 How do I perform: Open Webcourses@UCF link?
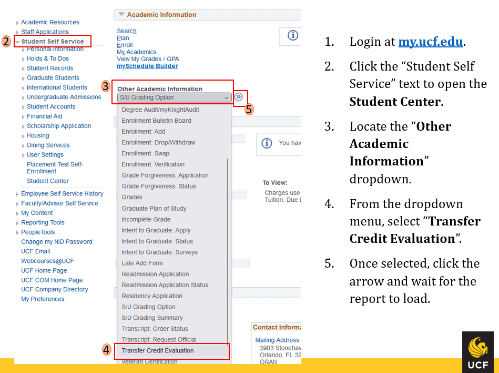click(47, 261)
